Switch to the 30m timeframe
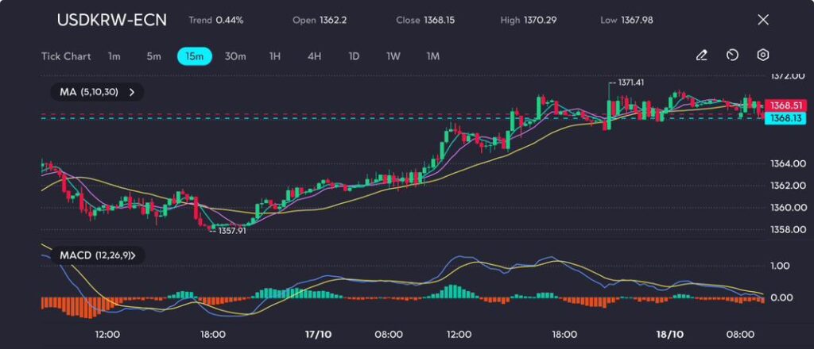The image size is (814, 349). [235, 56]
